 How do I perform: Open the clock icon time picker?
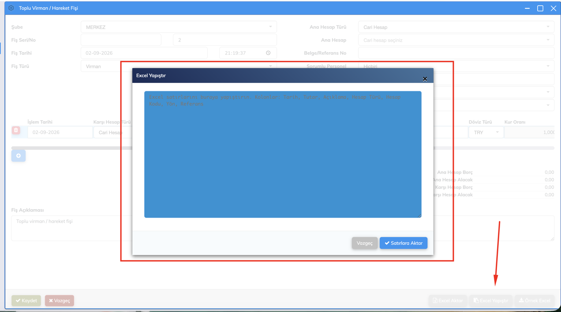(x=268, y=53)
